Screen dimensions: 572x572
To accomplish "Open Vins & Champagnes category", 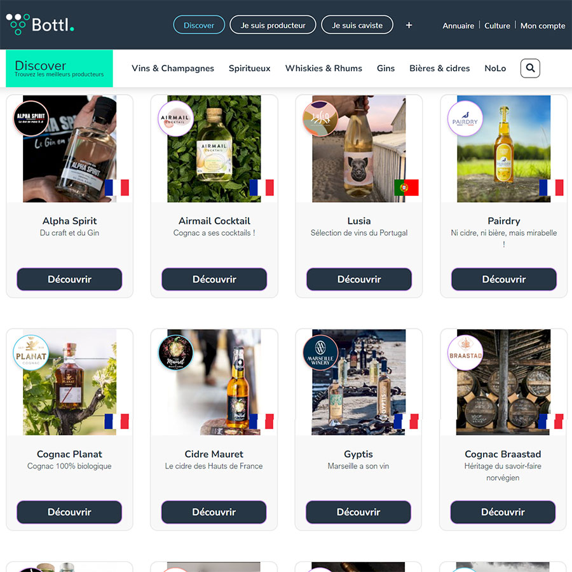I will point(172,68).
